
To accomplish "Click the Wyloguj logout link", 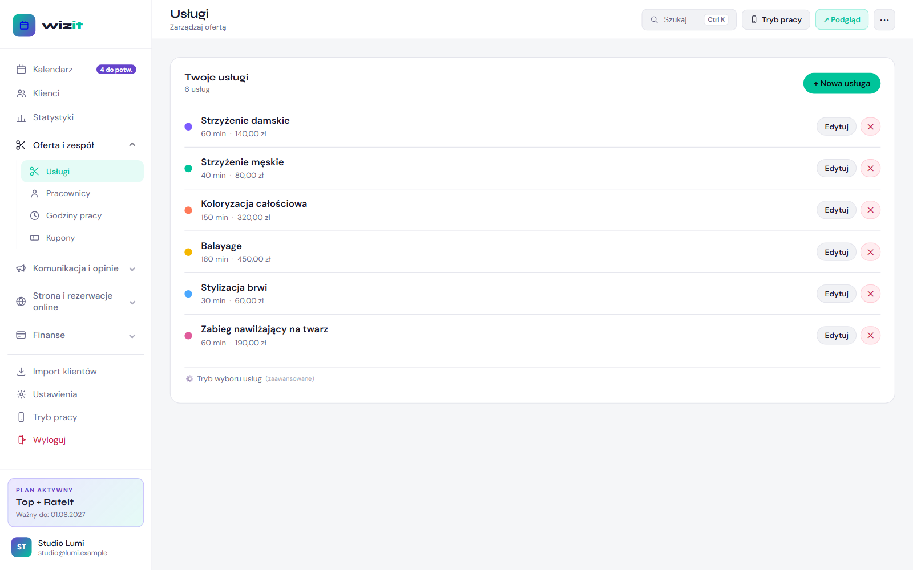I will (75, 440).
